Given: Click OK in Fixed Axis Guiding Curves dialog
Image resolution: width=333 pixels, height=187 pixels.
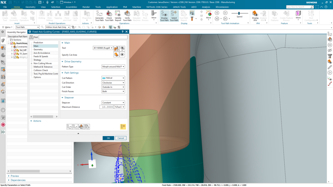Looking at the screenshot, I should tap(108, 138).
